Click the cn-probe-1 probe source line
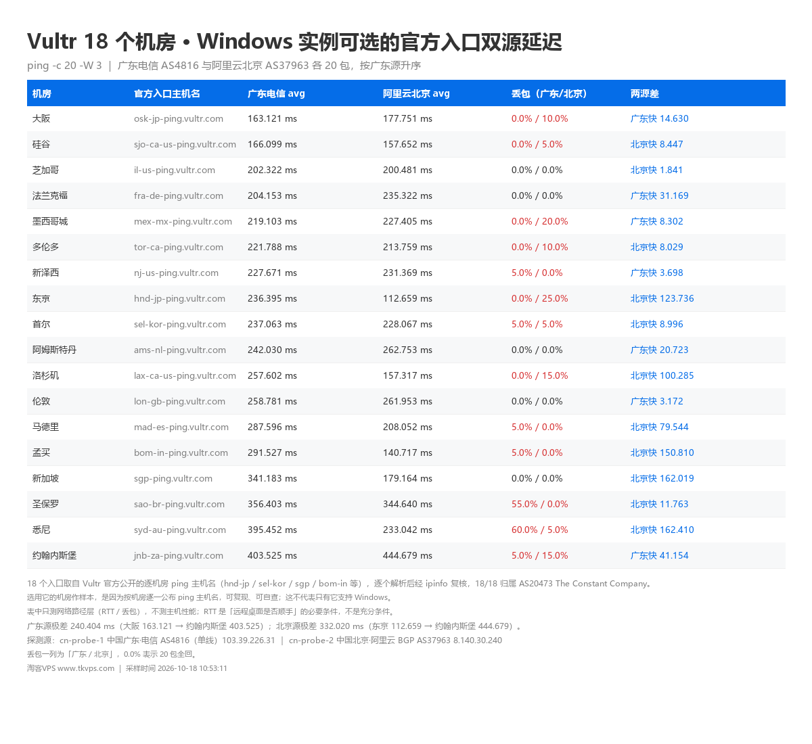 pos(151,640)
